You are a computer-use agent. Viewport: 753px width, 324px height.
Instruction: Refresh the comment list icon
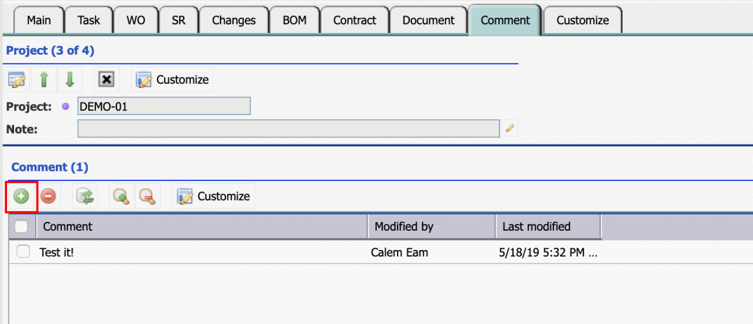pos(85,197)
